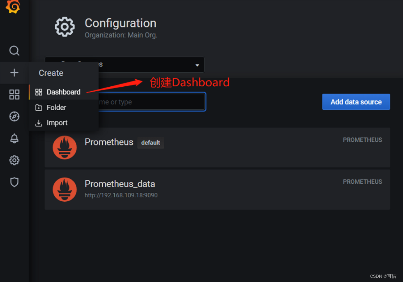Click the download icon beside Import entry
The width and height of the screenshot is (403, 282).
tap(38, 123)
